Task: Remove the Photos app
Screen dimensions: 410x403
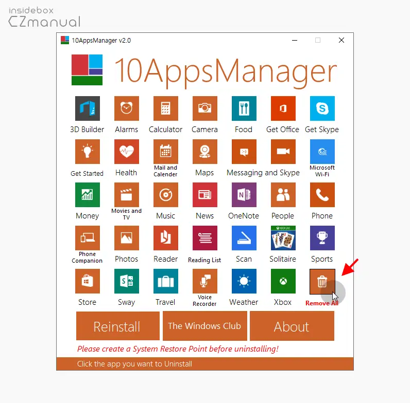Action: pos(127,238)
